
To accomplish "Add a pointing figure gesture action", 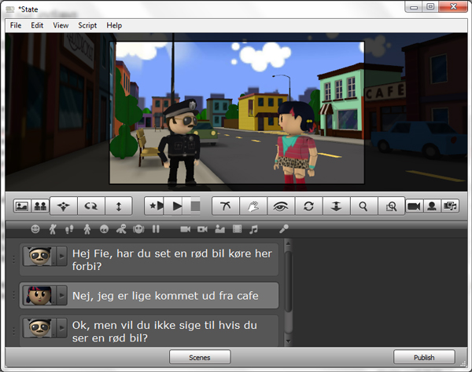I will pyautogui.click(x=121, y=229).
